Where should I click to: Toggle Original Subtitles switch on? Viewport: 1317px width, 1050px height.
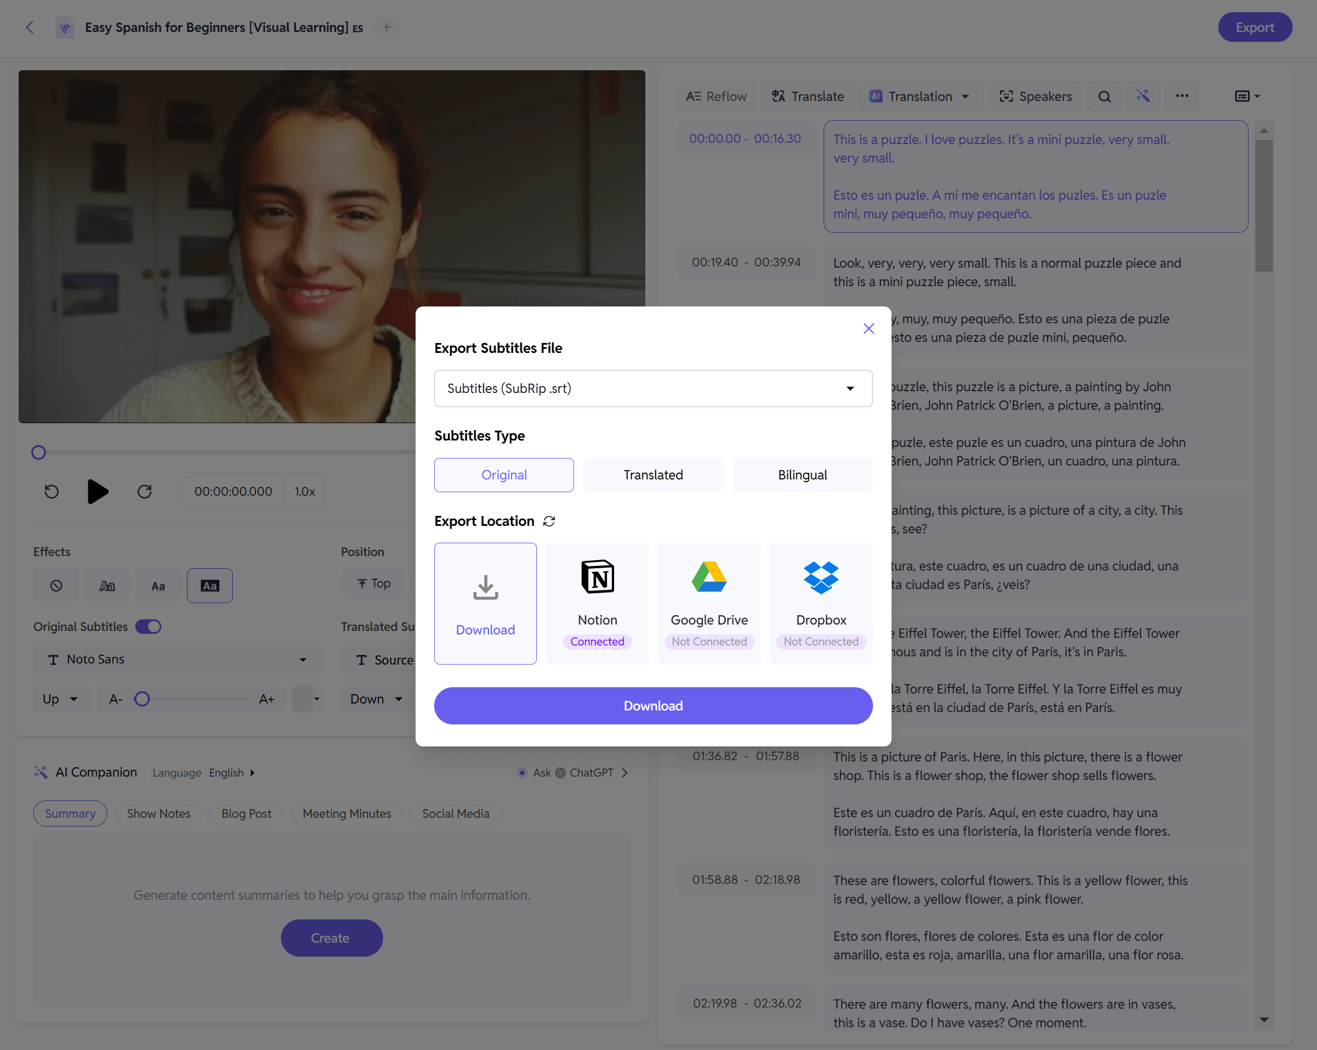150,627
